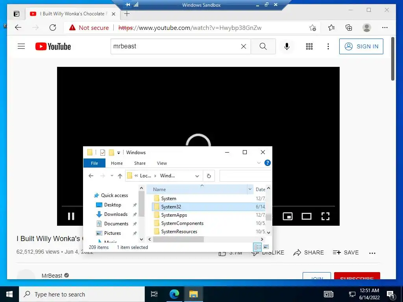Open Explorer help question mark
Screen dimensions: 403x302
tap(267, 163)
